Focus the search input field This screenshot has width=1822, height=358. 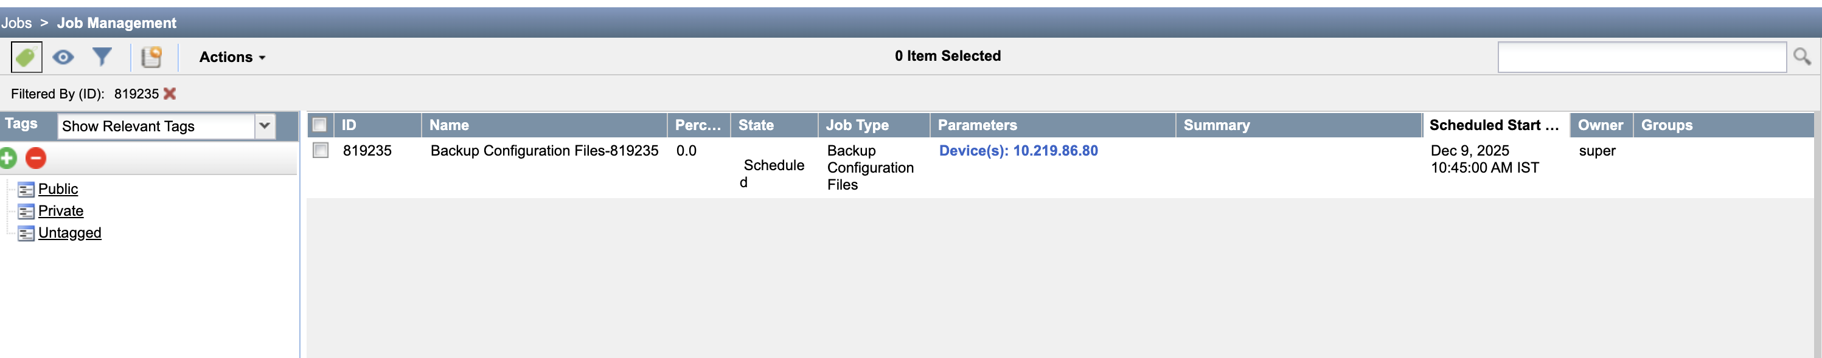coord(1642,57)
